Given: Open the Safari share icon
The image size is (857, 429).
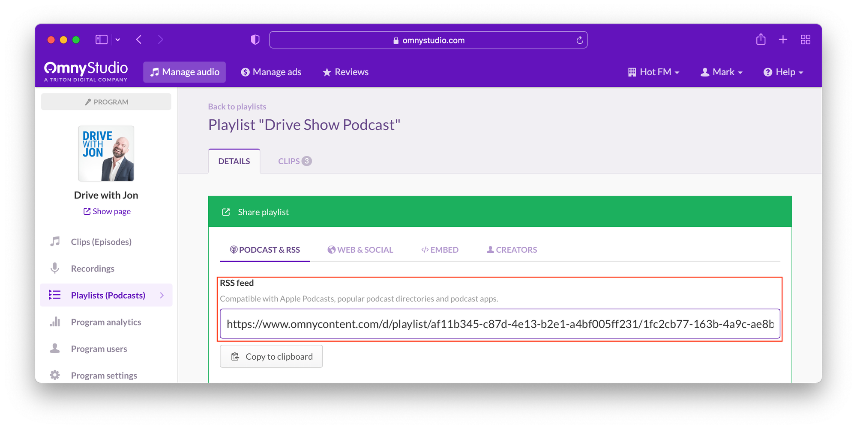Looking at the screenshot, I should click(761, 39).
